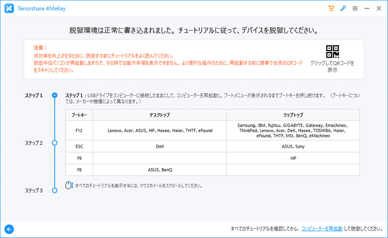Click the コンピューターを再起動 link

pyautogui.click(x=322, y=229)
